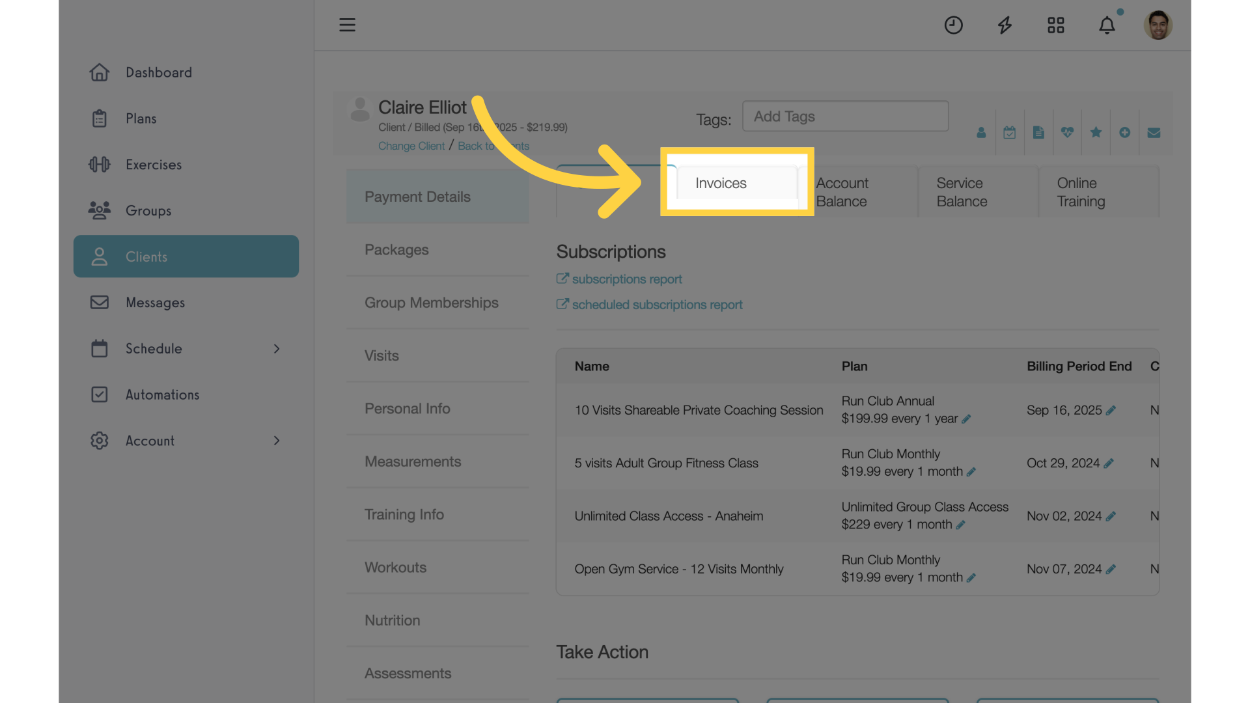Open the hamburger menu at top left
Screen dimensions: 1250x703
[347, 25]
